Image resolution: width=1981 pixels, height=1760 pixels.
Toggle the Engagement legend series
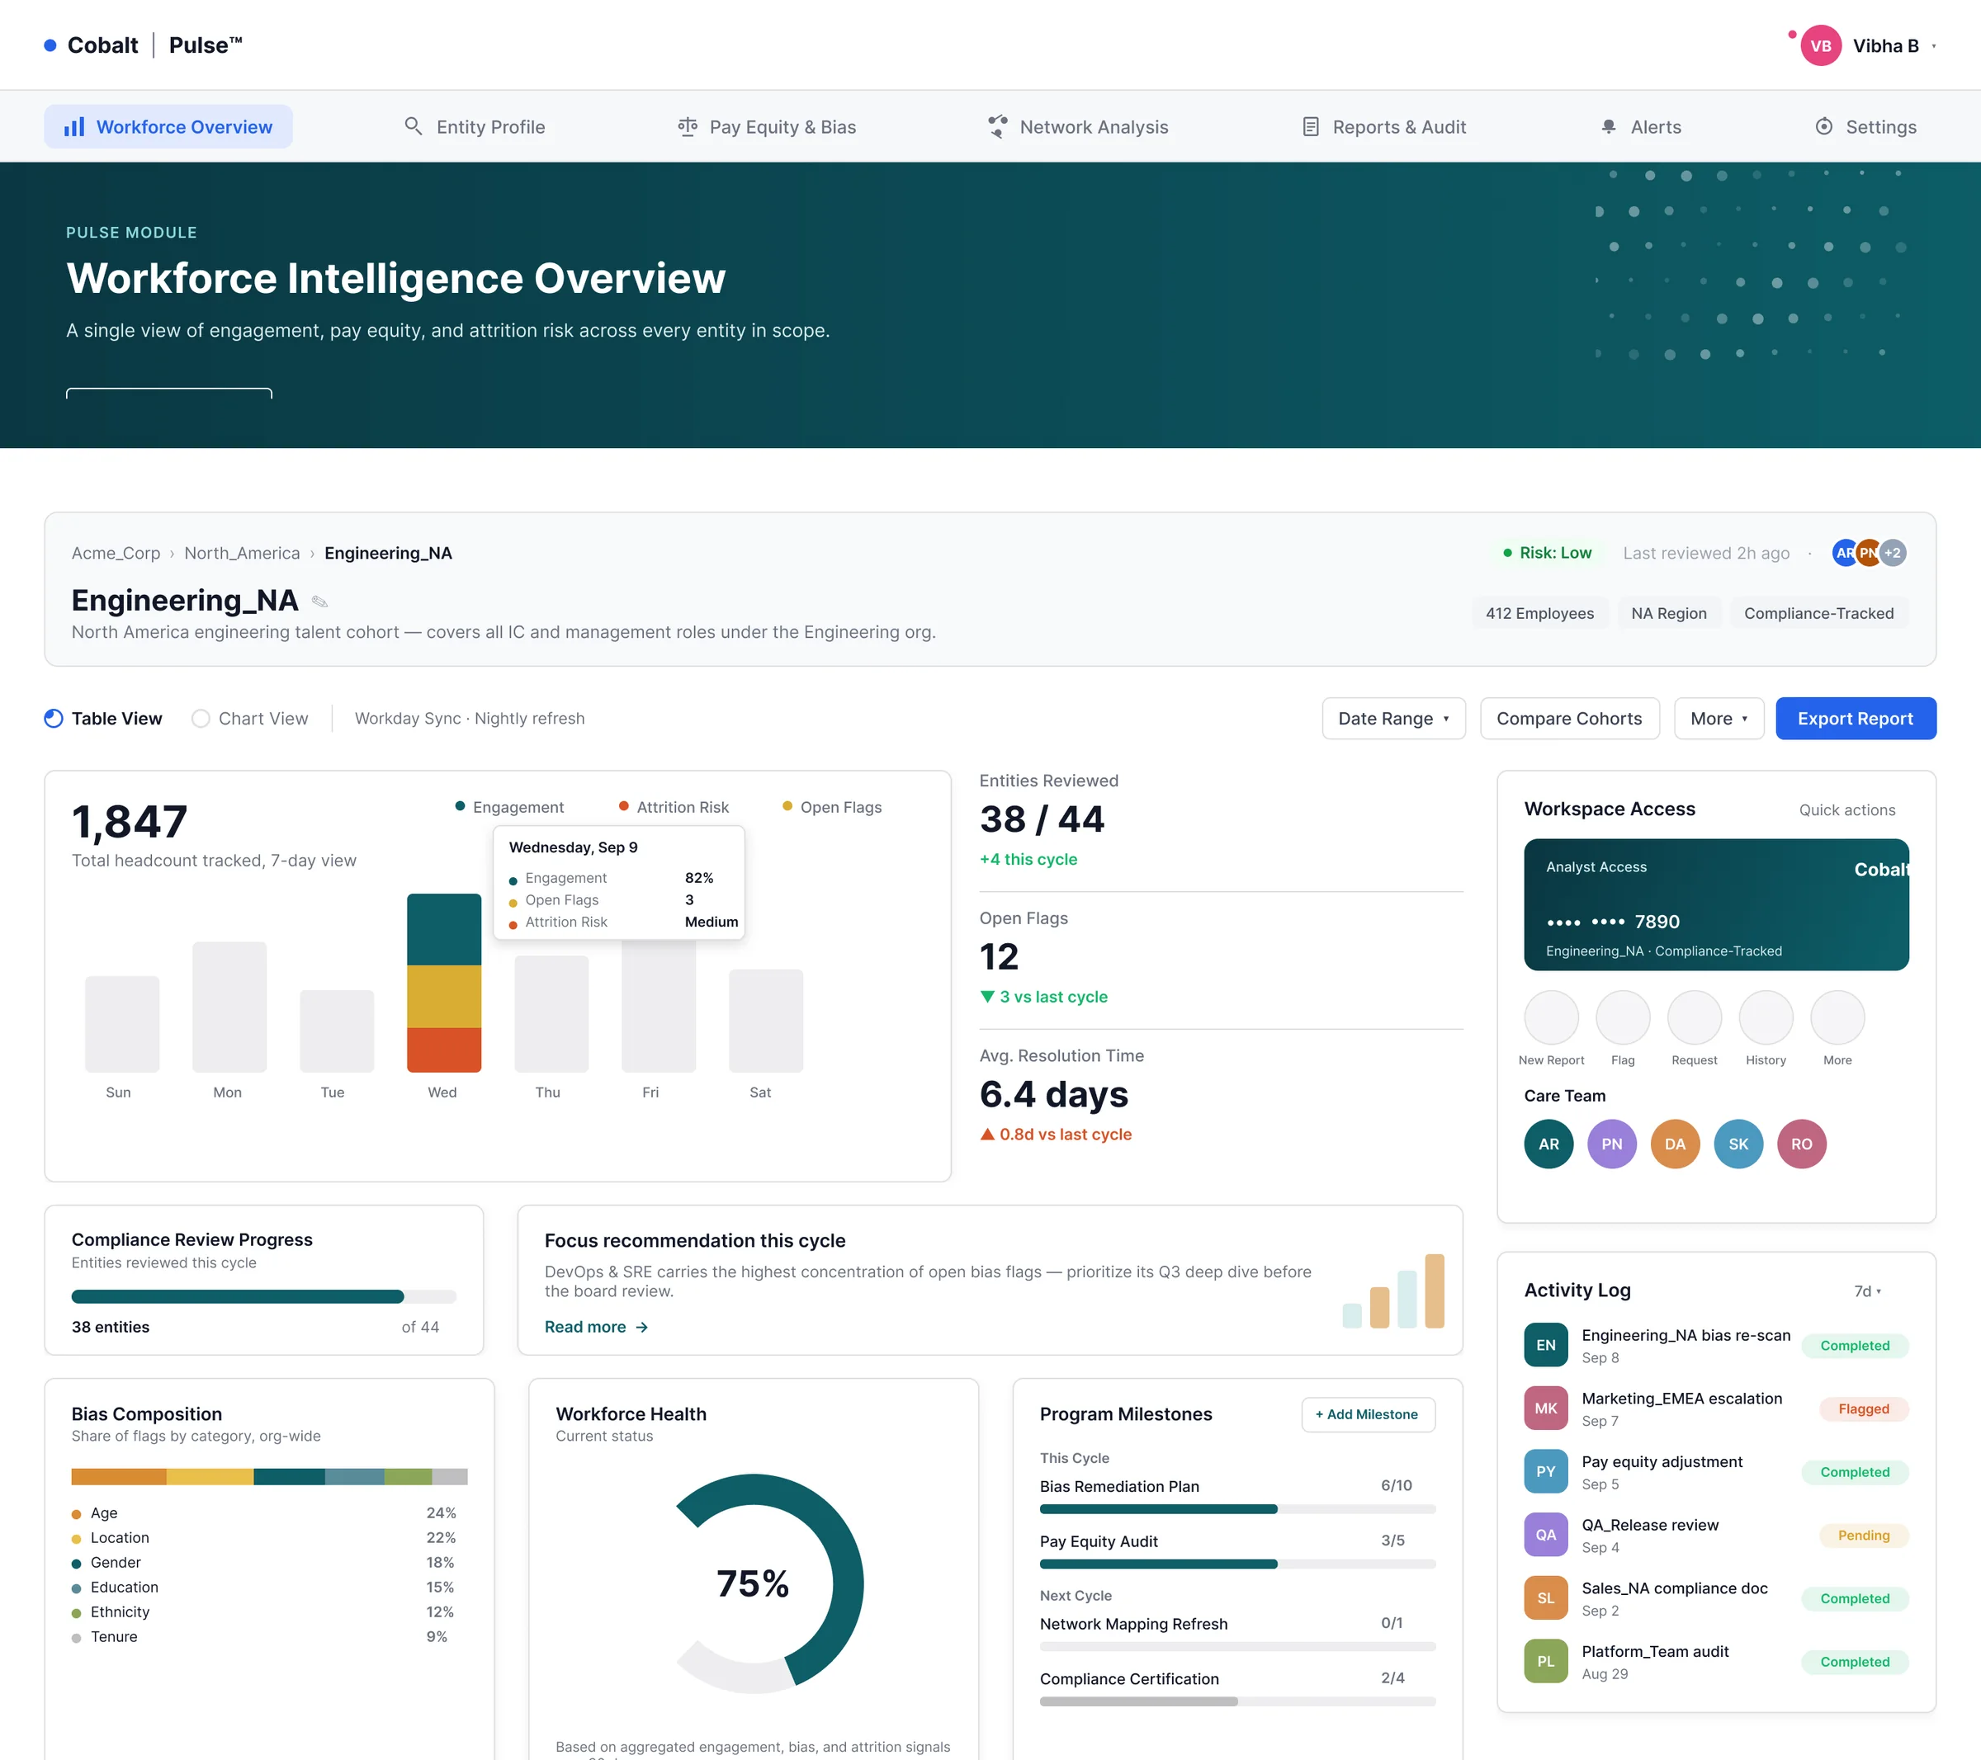pyautogui.click(x=510, y=807)
